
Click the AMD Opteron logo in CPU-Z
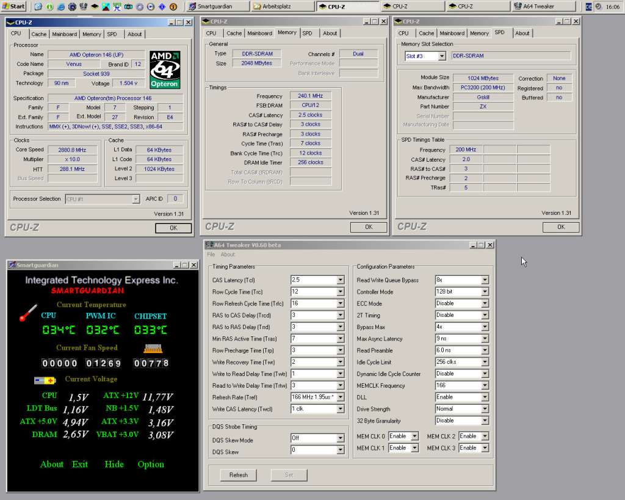pyautogui.click(x=165, y=70)
